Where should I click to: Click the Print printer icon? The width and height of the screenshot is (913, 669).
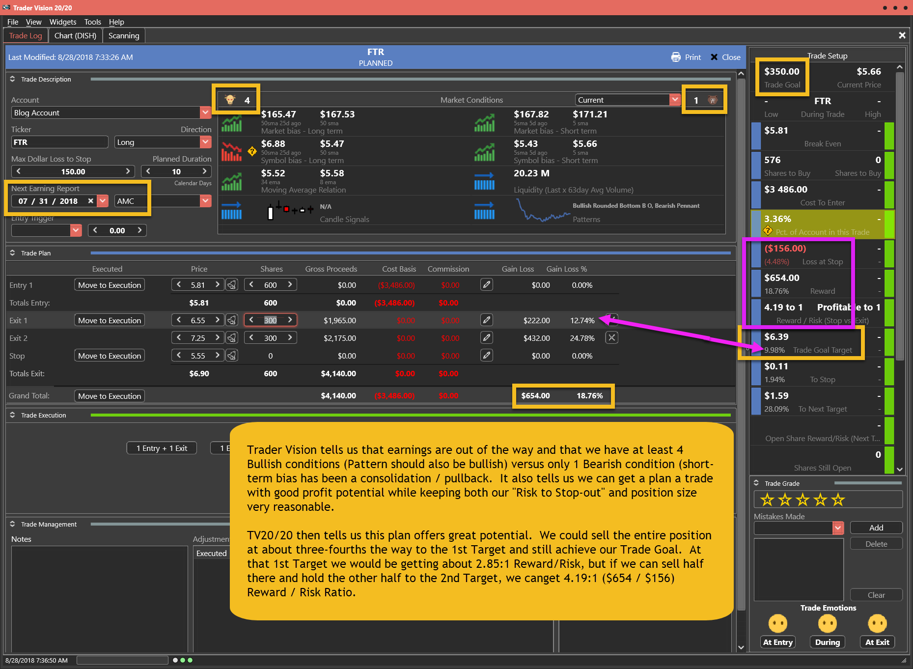point(676,57)
